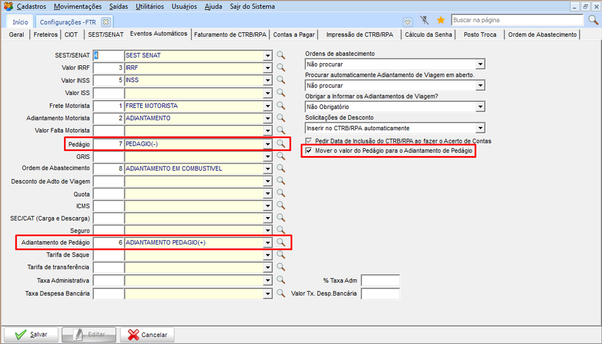This screenshot has width=602, height=344.
Task: Uncheck Mover o valor do Pedágio checkbox
Action: [x=309, y=151]
